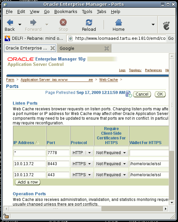Close the Oracle Enterprise tab
Viewport: 178px width, 222px height.
pos(53,48)
